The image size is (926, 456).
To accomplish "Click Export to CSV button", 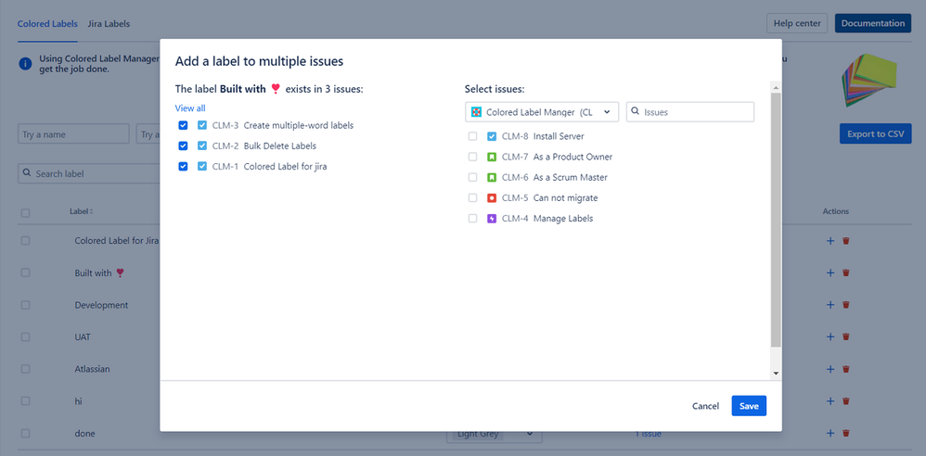I will [x=875, y=133].
